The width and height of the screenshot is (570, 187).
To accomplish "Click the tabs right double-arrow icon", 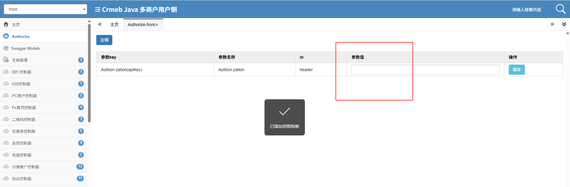I will pyautogui.click(x=552, y=24).
